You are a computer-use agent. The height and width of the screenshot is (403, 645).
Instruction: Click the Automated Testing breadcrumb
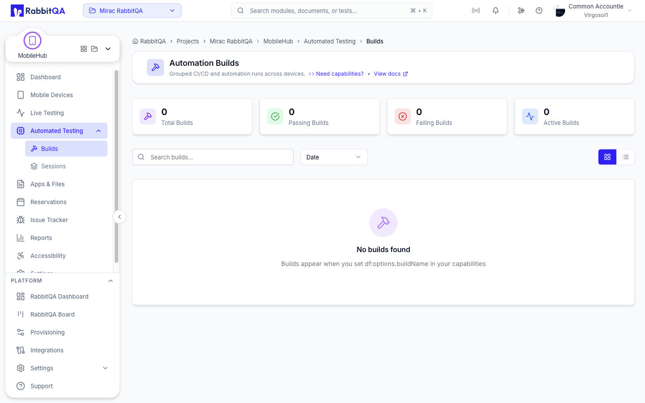[330, 41]
